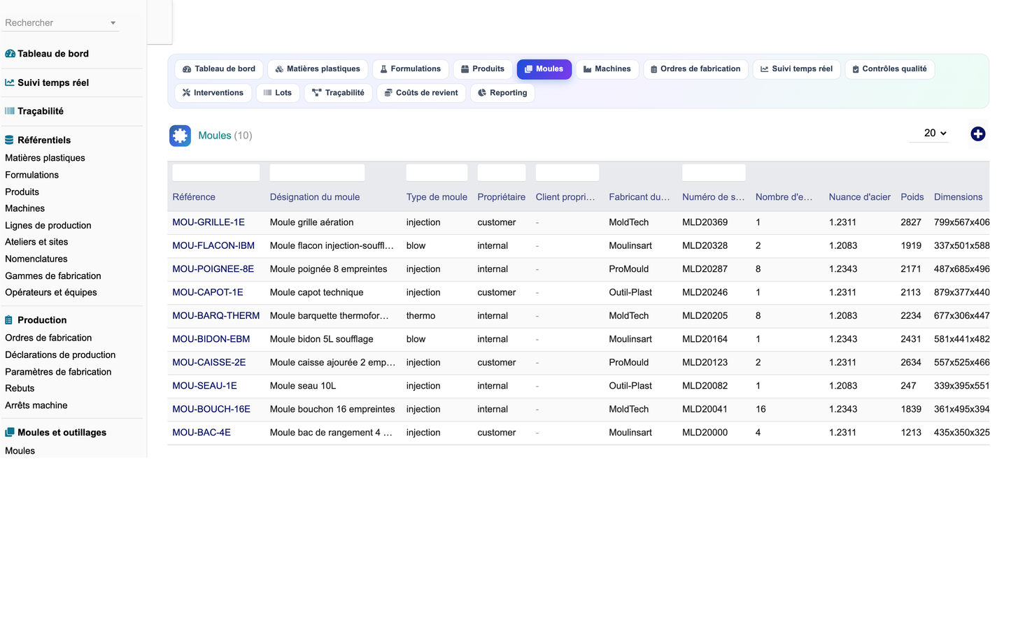Image resolution: width=1011 pixels, height=625 pixels.
Task: Open MOU-GRILLE-1E reference link
Action: pyautogui.click(x=208, y=222)
